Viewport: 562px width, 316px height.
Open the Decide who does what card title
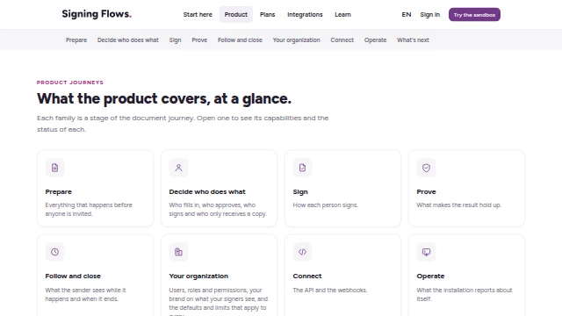[207, 192]
